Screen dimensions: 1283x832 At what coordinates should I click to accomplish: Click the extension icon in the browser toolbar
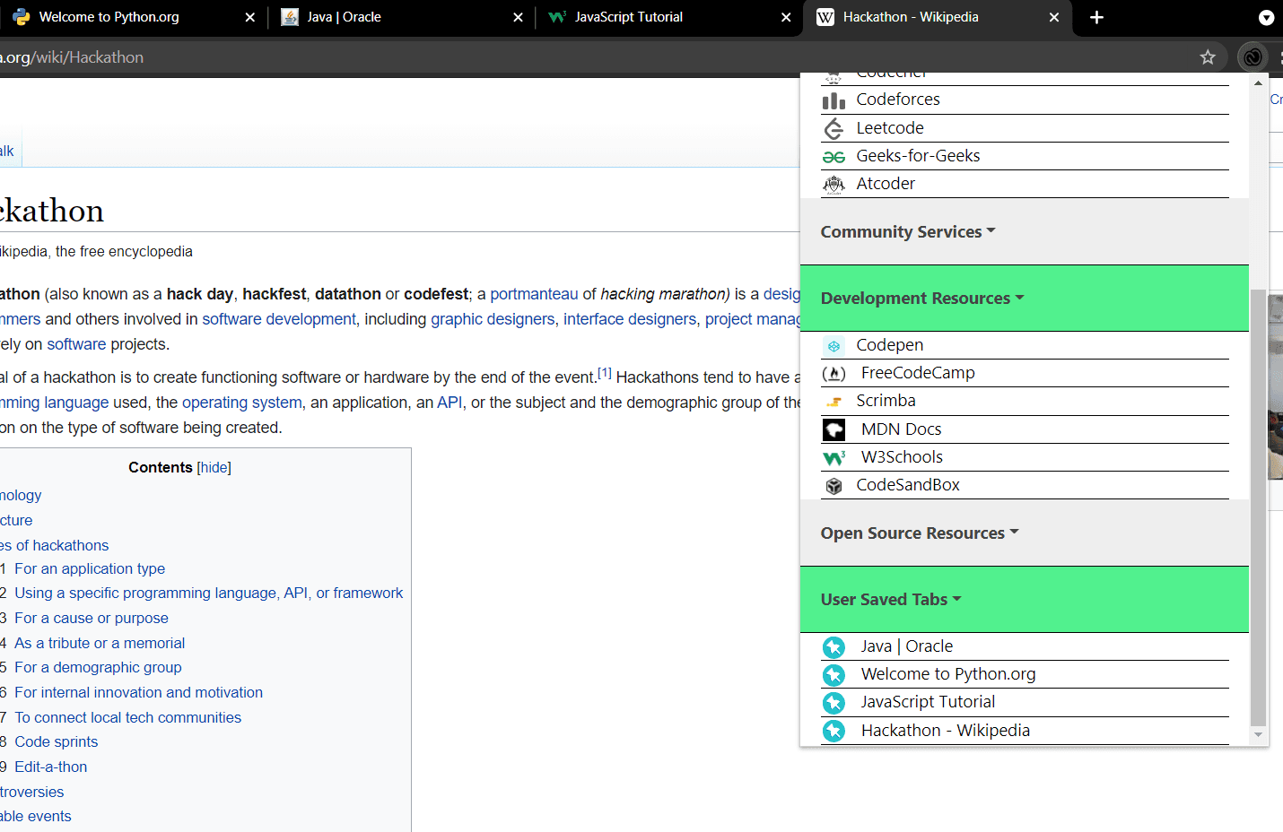point(1252,57)
